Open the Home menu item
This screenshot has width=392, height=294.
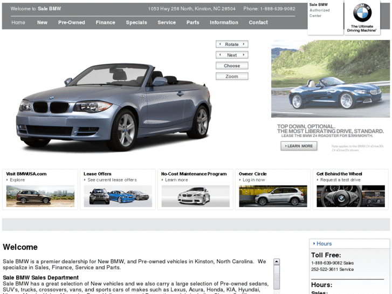click(18, 23)
